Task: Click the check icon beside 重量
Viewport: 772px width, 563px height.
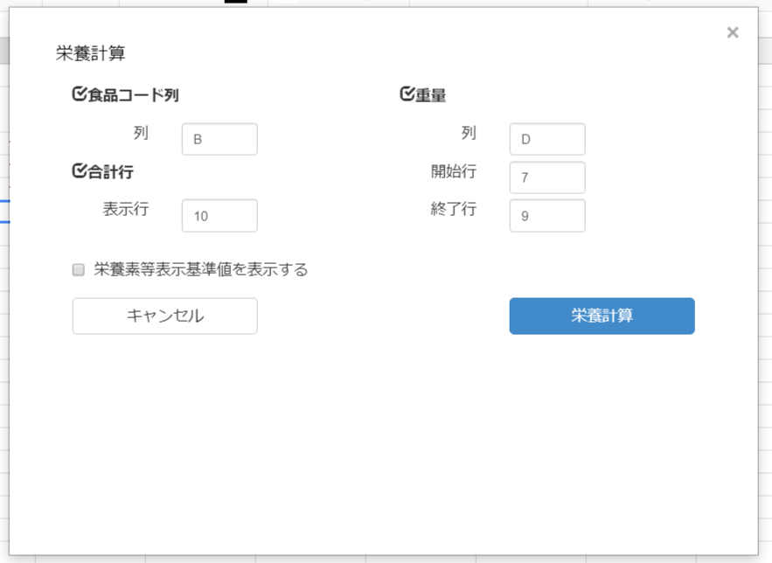Action: [x=407, y=94]
